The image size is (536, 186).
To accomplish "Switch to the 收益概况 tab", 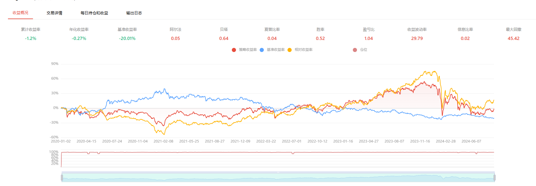I will (x=20, y=13).
